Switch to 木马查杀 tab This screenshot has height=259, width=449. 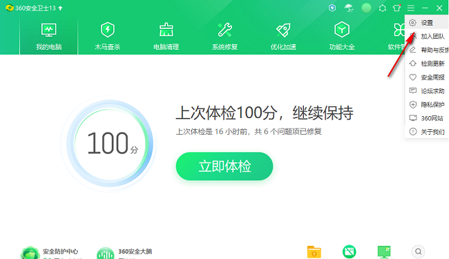click(x=107, y=37)
